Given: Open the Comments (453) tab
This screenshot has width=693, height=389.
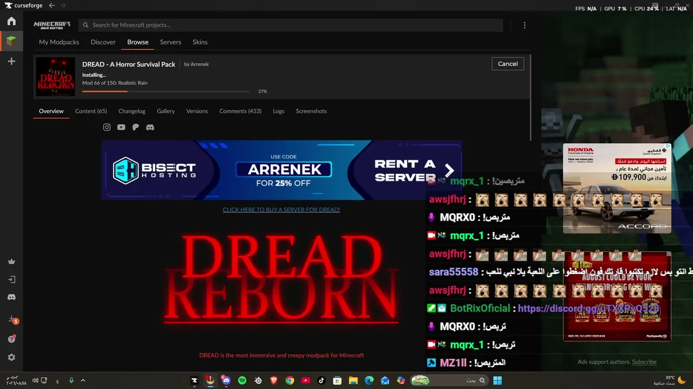Looking at the screenshot, I should [240, 111].
